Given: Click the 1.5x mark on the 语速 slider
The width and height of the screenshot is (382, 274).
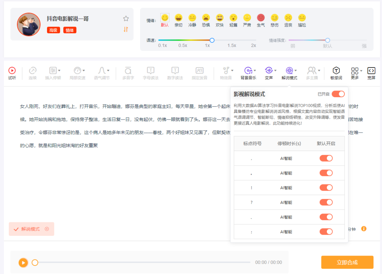Looking at the screenshot, I should coord(232,46).
